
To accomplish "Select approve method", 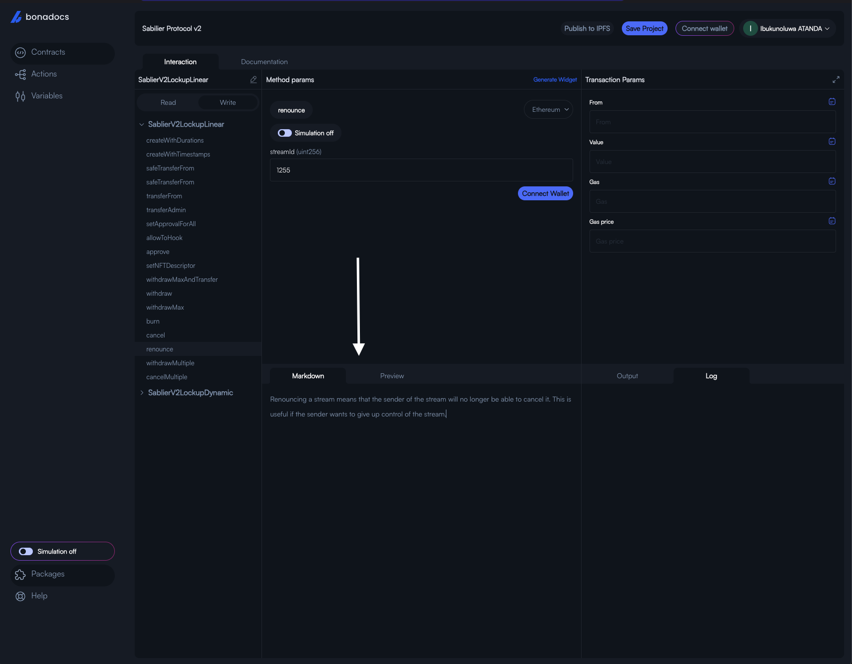I will [x=158, y=252].
